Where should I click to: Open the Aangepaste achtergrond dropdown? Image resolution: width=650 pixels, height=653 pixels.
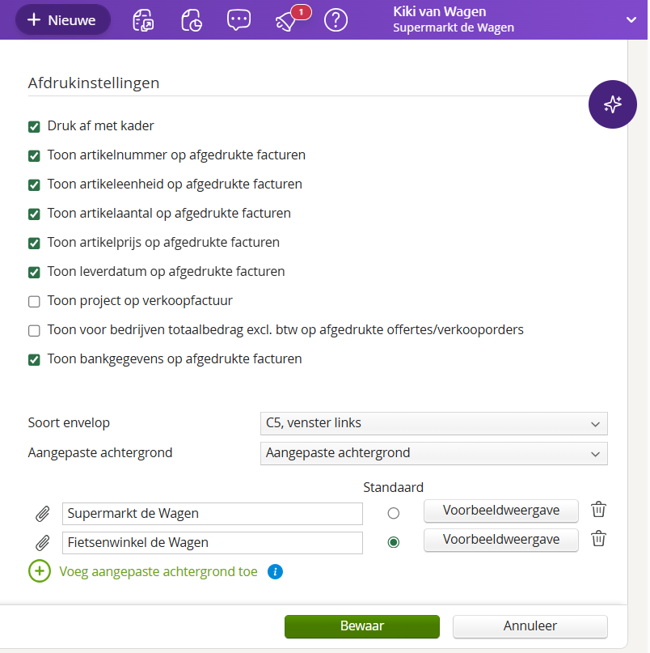click(433, 453)
